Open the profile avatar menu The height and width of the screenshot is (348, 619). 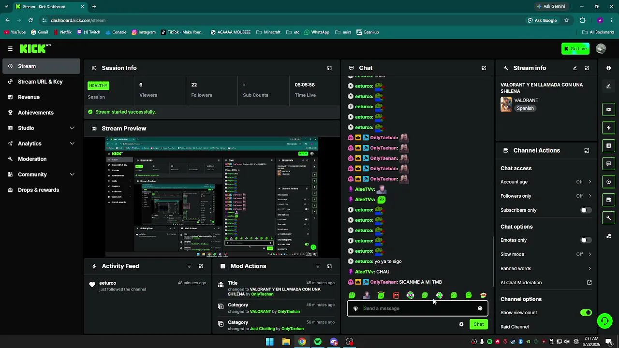(x=601, y=48)
